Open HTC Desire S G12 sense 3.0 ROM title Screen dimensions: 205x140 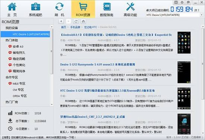tap(107, 90)
